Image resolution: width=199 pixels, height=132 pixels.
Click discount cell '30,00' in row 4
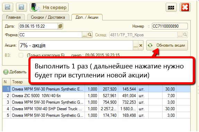169,109
